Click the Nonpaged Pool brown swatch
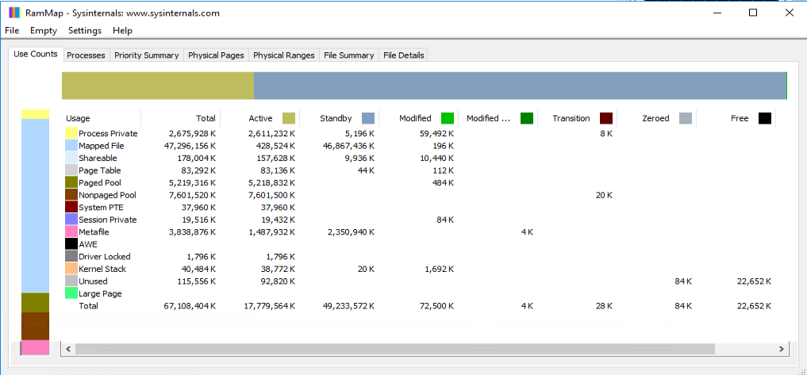 (x=71, y=195)
